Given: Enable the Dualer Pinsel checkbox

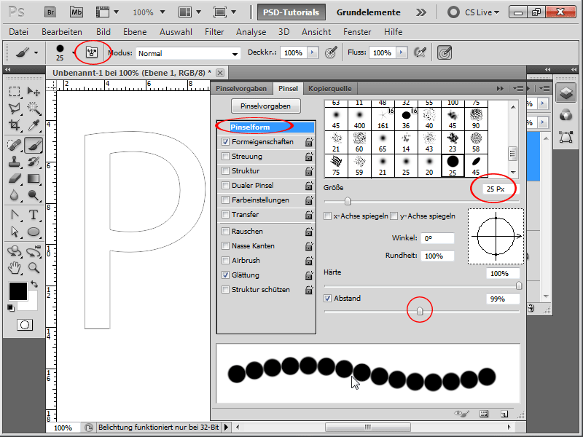Looking at the screenshot, I should pyautogui.click(x=225, y=185).
